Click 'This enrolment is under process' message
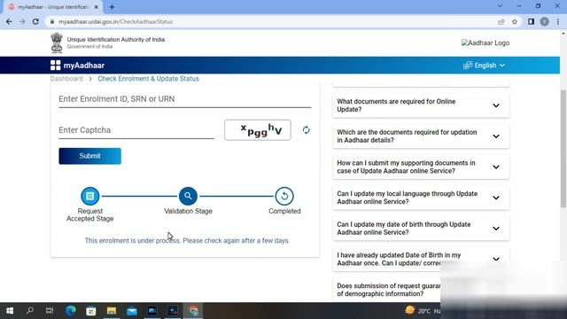567x319 pixels. pyautogui.click(x=187, y=241)
